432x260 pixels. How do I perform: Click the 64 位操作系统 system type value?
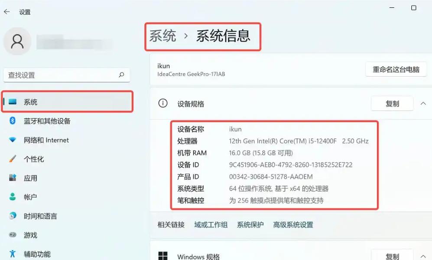click(279, 188)
